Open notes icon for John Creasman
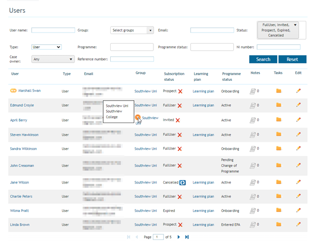 pos(252,166)
